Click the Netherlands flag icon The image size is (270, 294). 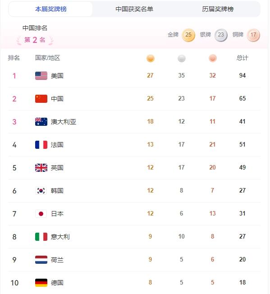pos(41,260)
